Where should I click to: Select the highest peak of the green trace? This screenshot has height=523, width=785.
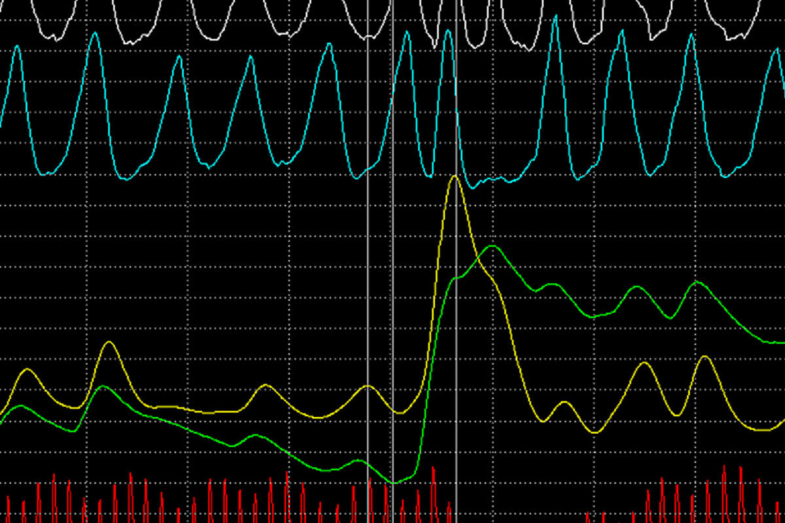(492, 246)
